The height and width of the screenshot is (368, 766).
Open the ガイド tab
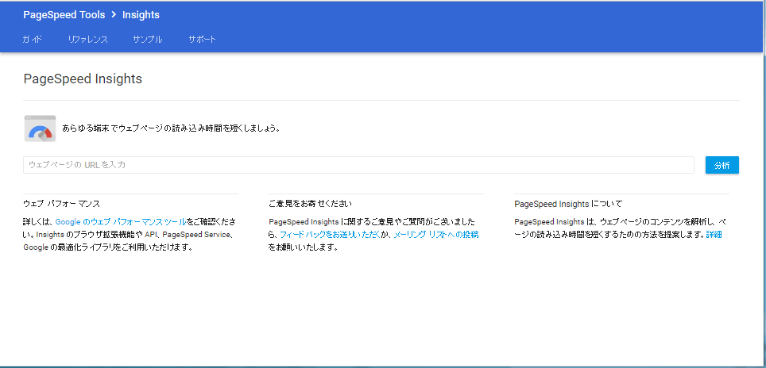(x=33, y=40)
